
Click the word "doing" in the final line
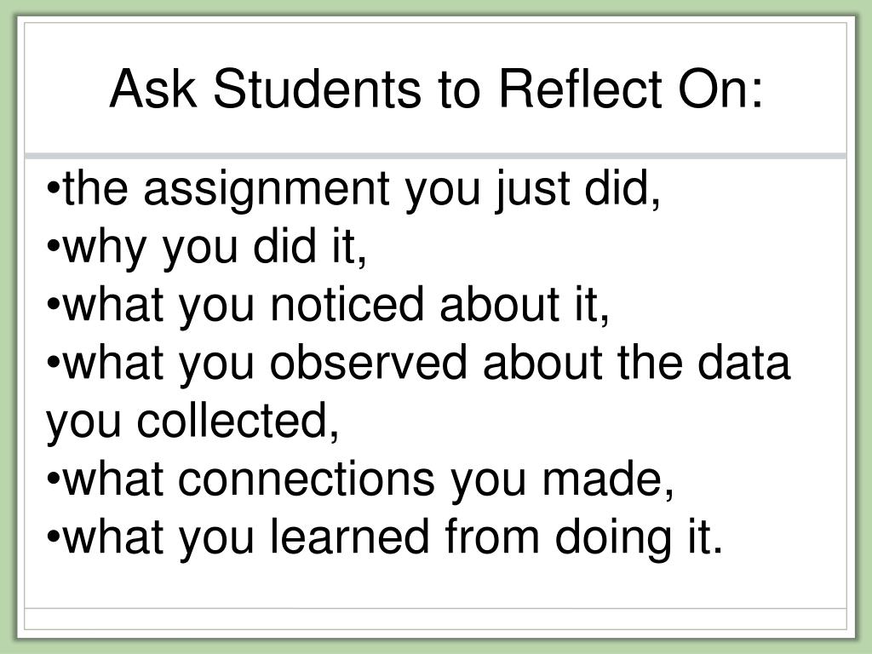[x=612, y=539]
